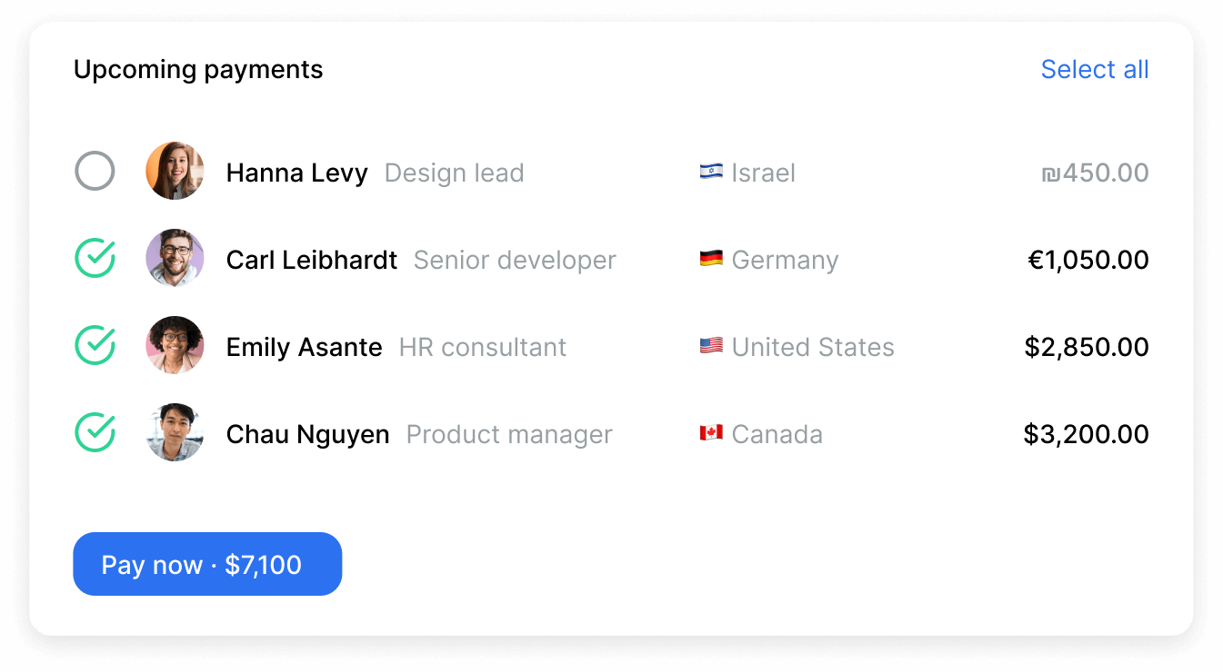Image resolution: width=1223 pixels, height=672 pixels.
Task: Click the $2,850.00 amount for Emily
Action: click(1087, 347)
